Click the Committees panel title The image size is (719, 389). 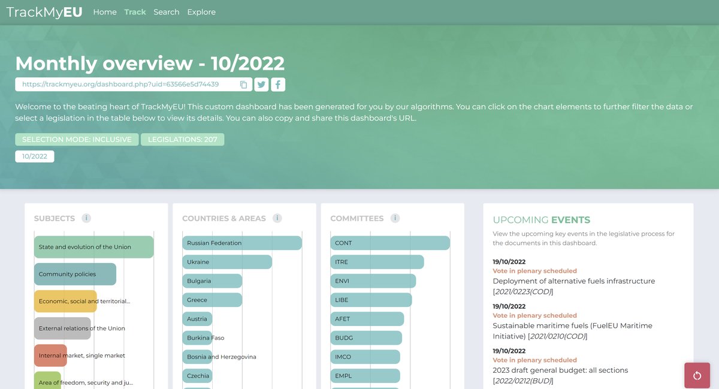(x=357, y=218)
